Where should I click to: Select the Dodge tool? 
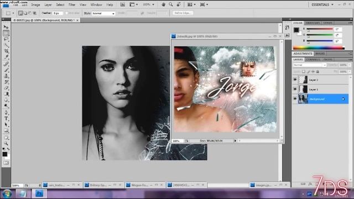pyautogui.click(x=6, y=106)
